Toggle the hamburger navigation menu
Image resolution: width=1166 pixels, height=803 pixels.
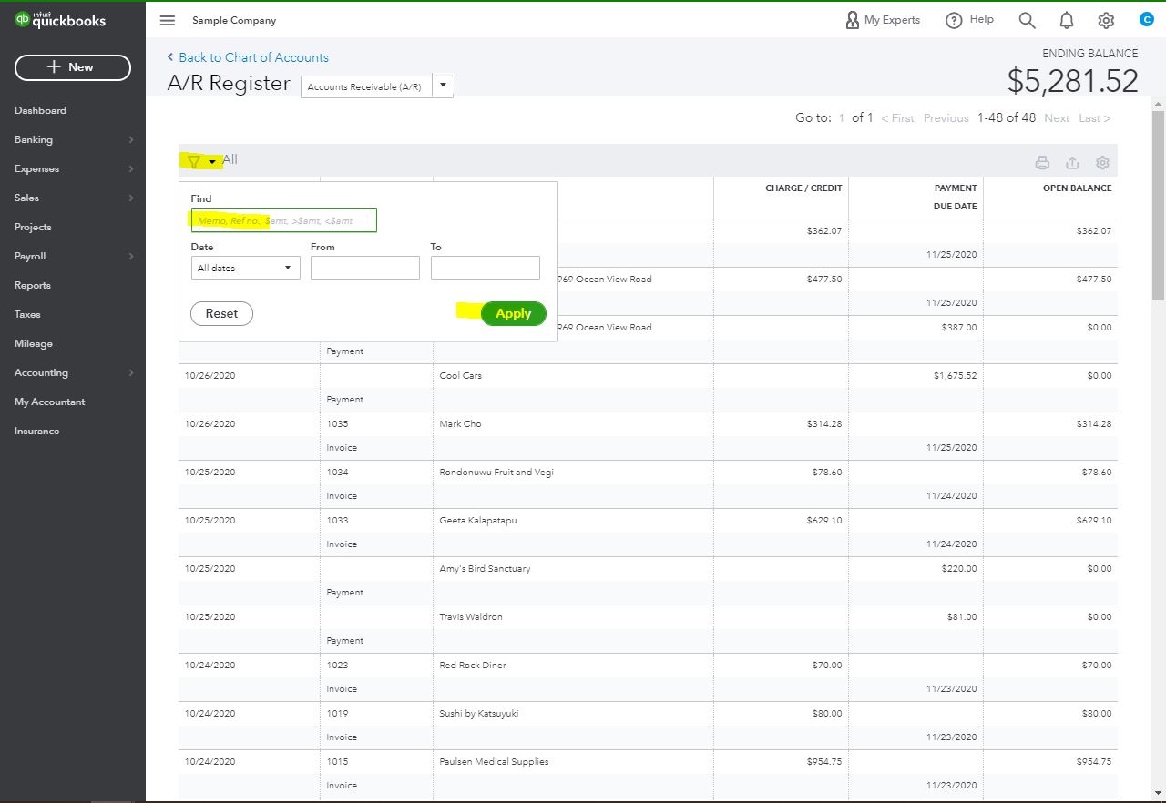point(168,20)
